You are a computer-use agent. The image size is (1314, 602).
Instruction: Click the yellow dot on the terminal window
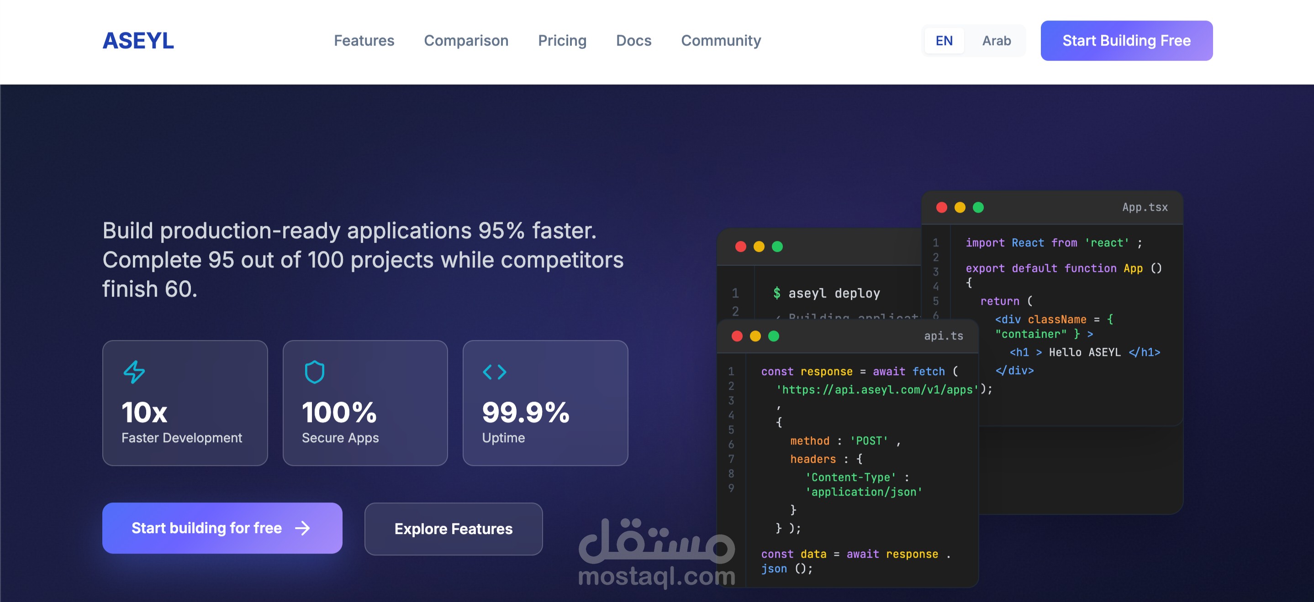point(758,247)
